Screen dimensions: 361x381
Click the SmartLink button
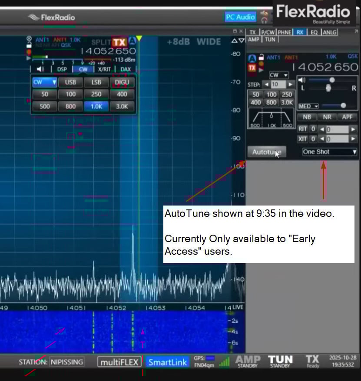[168, 362]
